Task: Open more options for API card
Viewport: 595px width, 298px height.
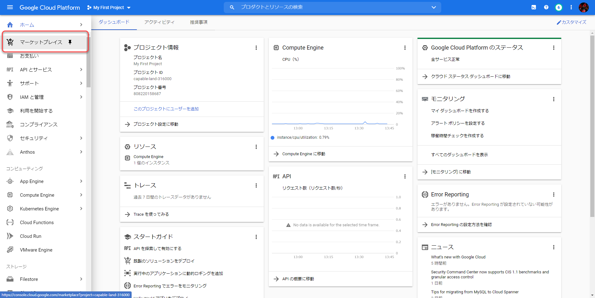Action: (405, 176)
